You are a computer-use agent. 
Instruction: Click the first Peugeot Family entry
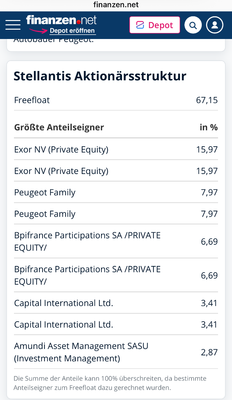click(116, 192)
